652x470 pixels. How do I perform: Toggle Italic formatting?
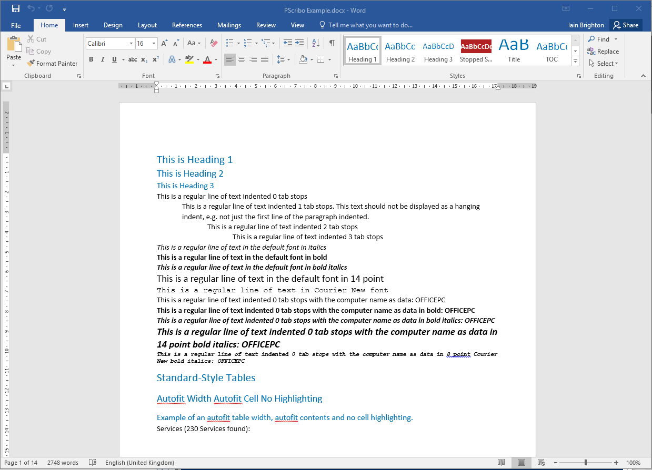(x=103, y=59)
